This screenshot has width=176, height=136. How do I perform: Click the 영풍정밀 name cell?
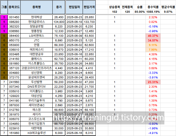pyautogui.click(x=36, y=31)
